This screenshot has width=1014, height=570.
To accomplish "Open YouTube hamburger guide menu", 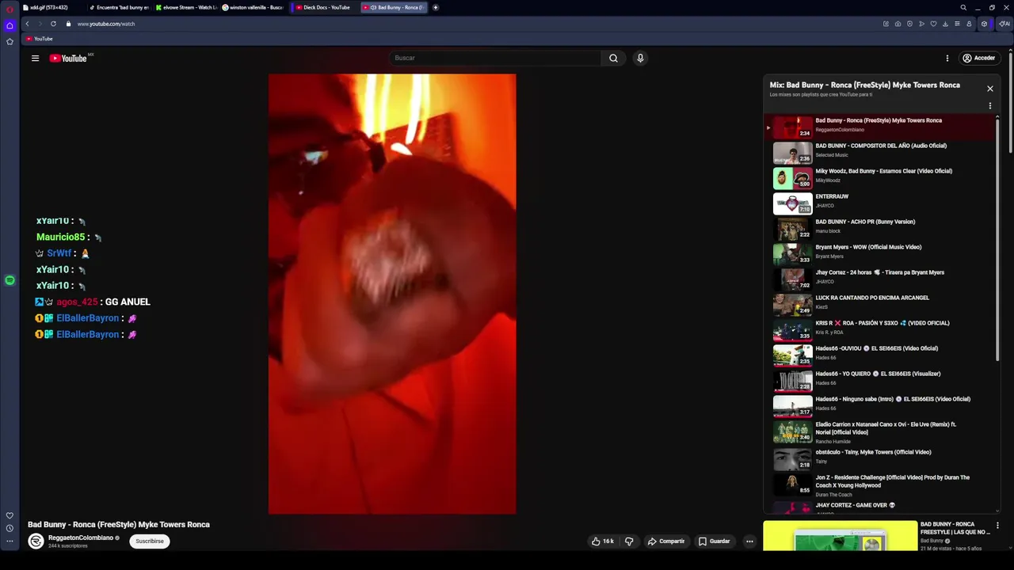I will pyautogui.click(x=35, y=58).
